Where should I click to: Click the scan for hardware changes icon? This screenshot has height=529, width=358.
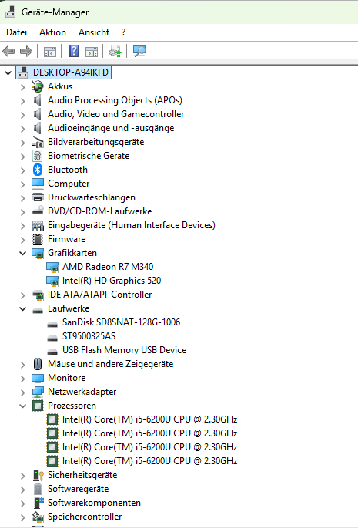[139, 51]
